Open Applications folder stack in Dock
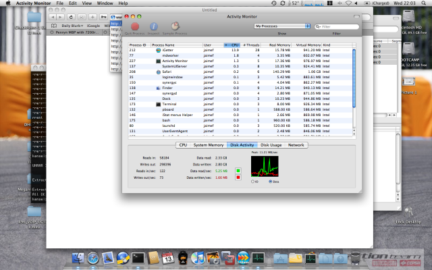 281,259
